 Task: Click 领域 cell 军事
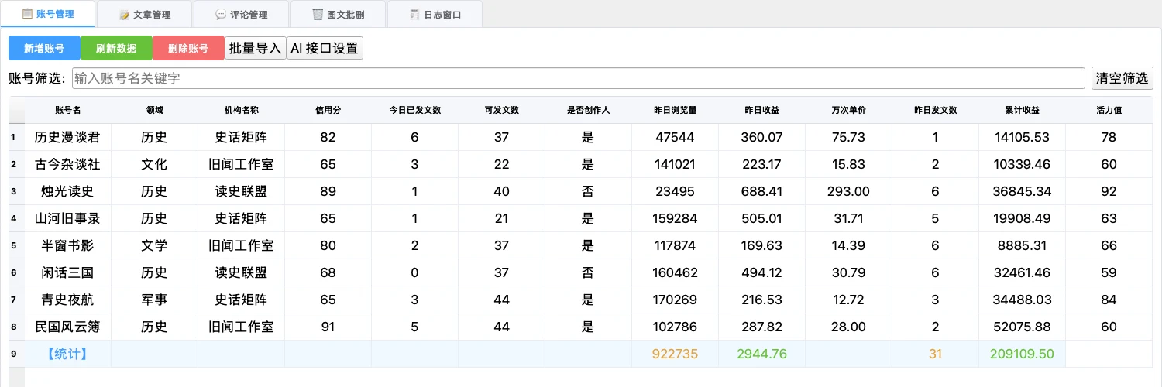[154, 300]
